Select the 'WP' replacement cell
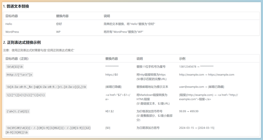263x140 pixels. pos(58,32)
